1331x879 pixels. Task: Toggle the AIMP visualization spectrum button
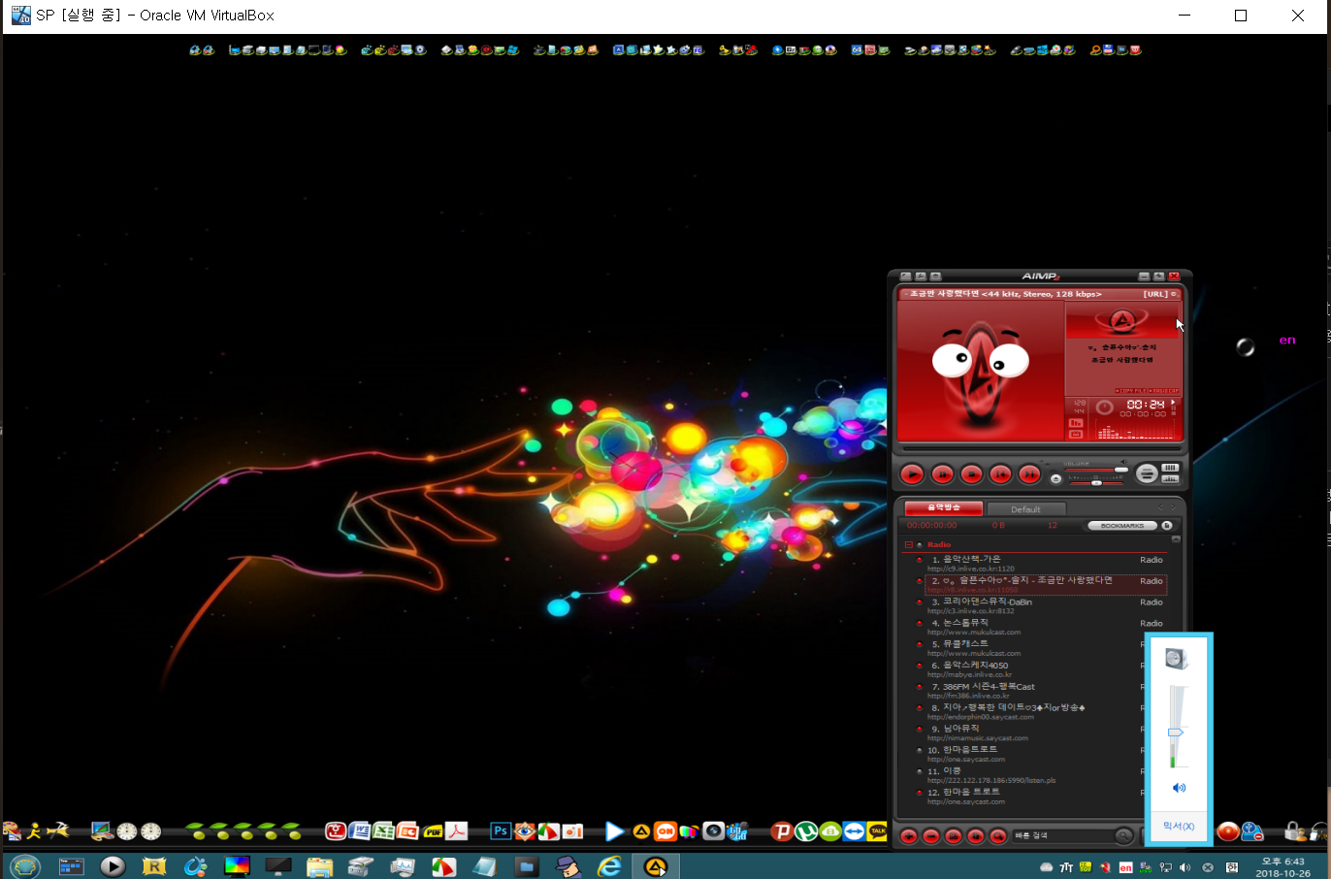tap(1170, 478)
